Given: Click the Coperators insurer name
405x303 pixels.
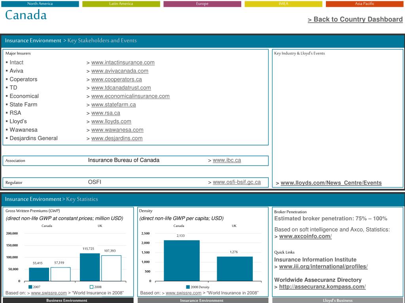Looking at the screenshot, I should pos(23,79).
